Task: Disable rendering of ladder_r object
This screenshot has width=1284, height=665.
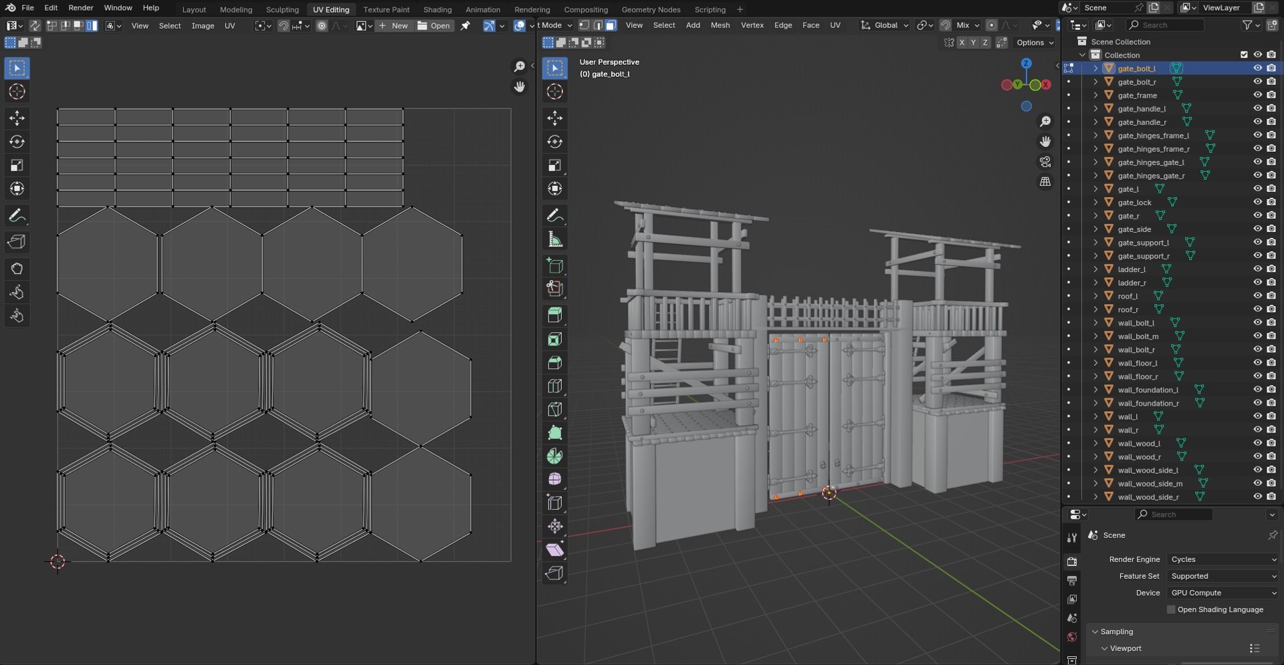Action: tap(1271, 282)
